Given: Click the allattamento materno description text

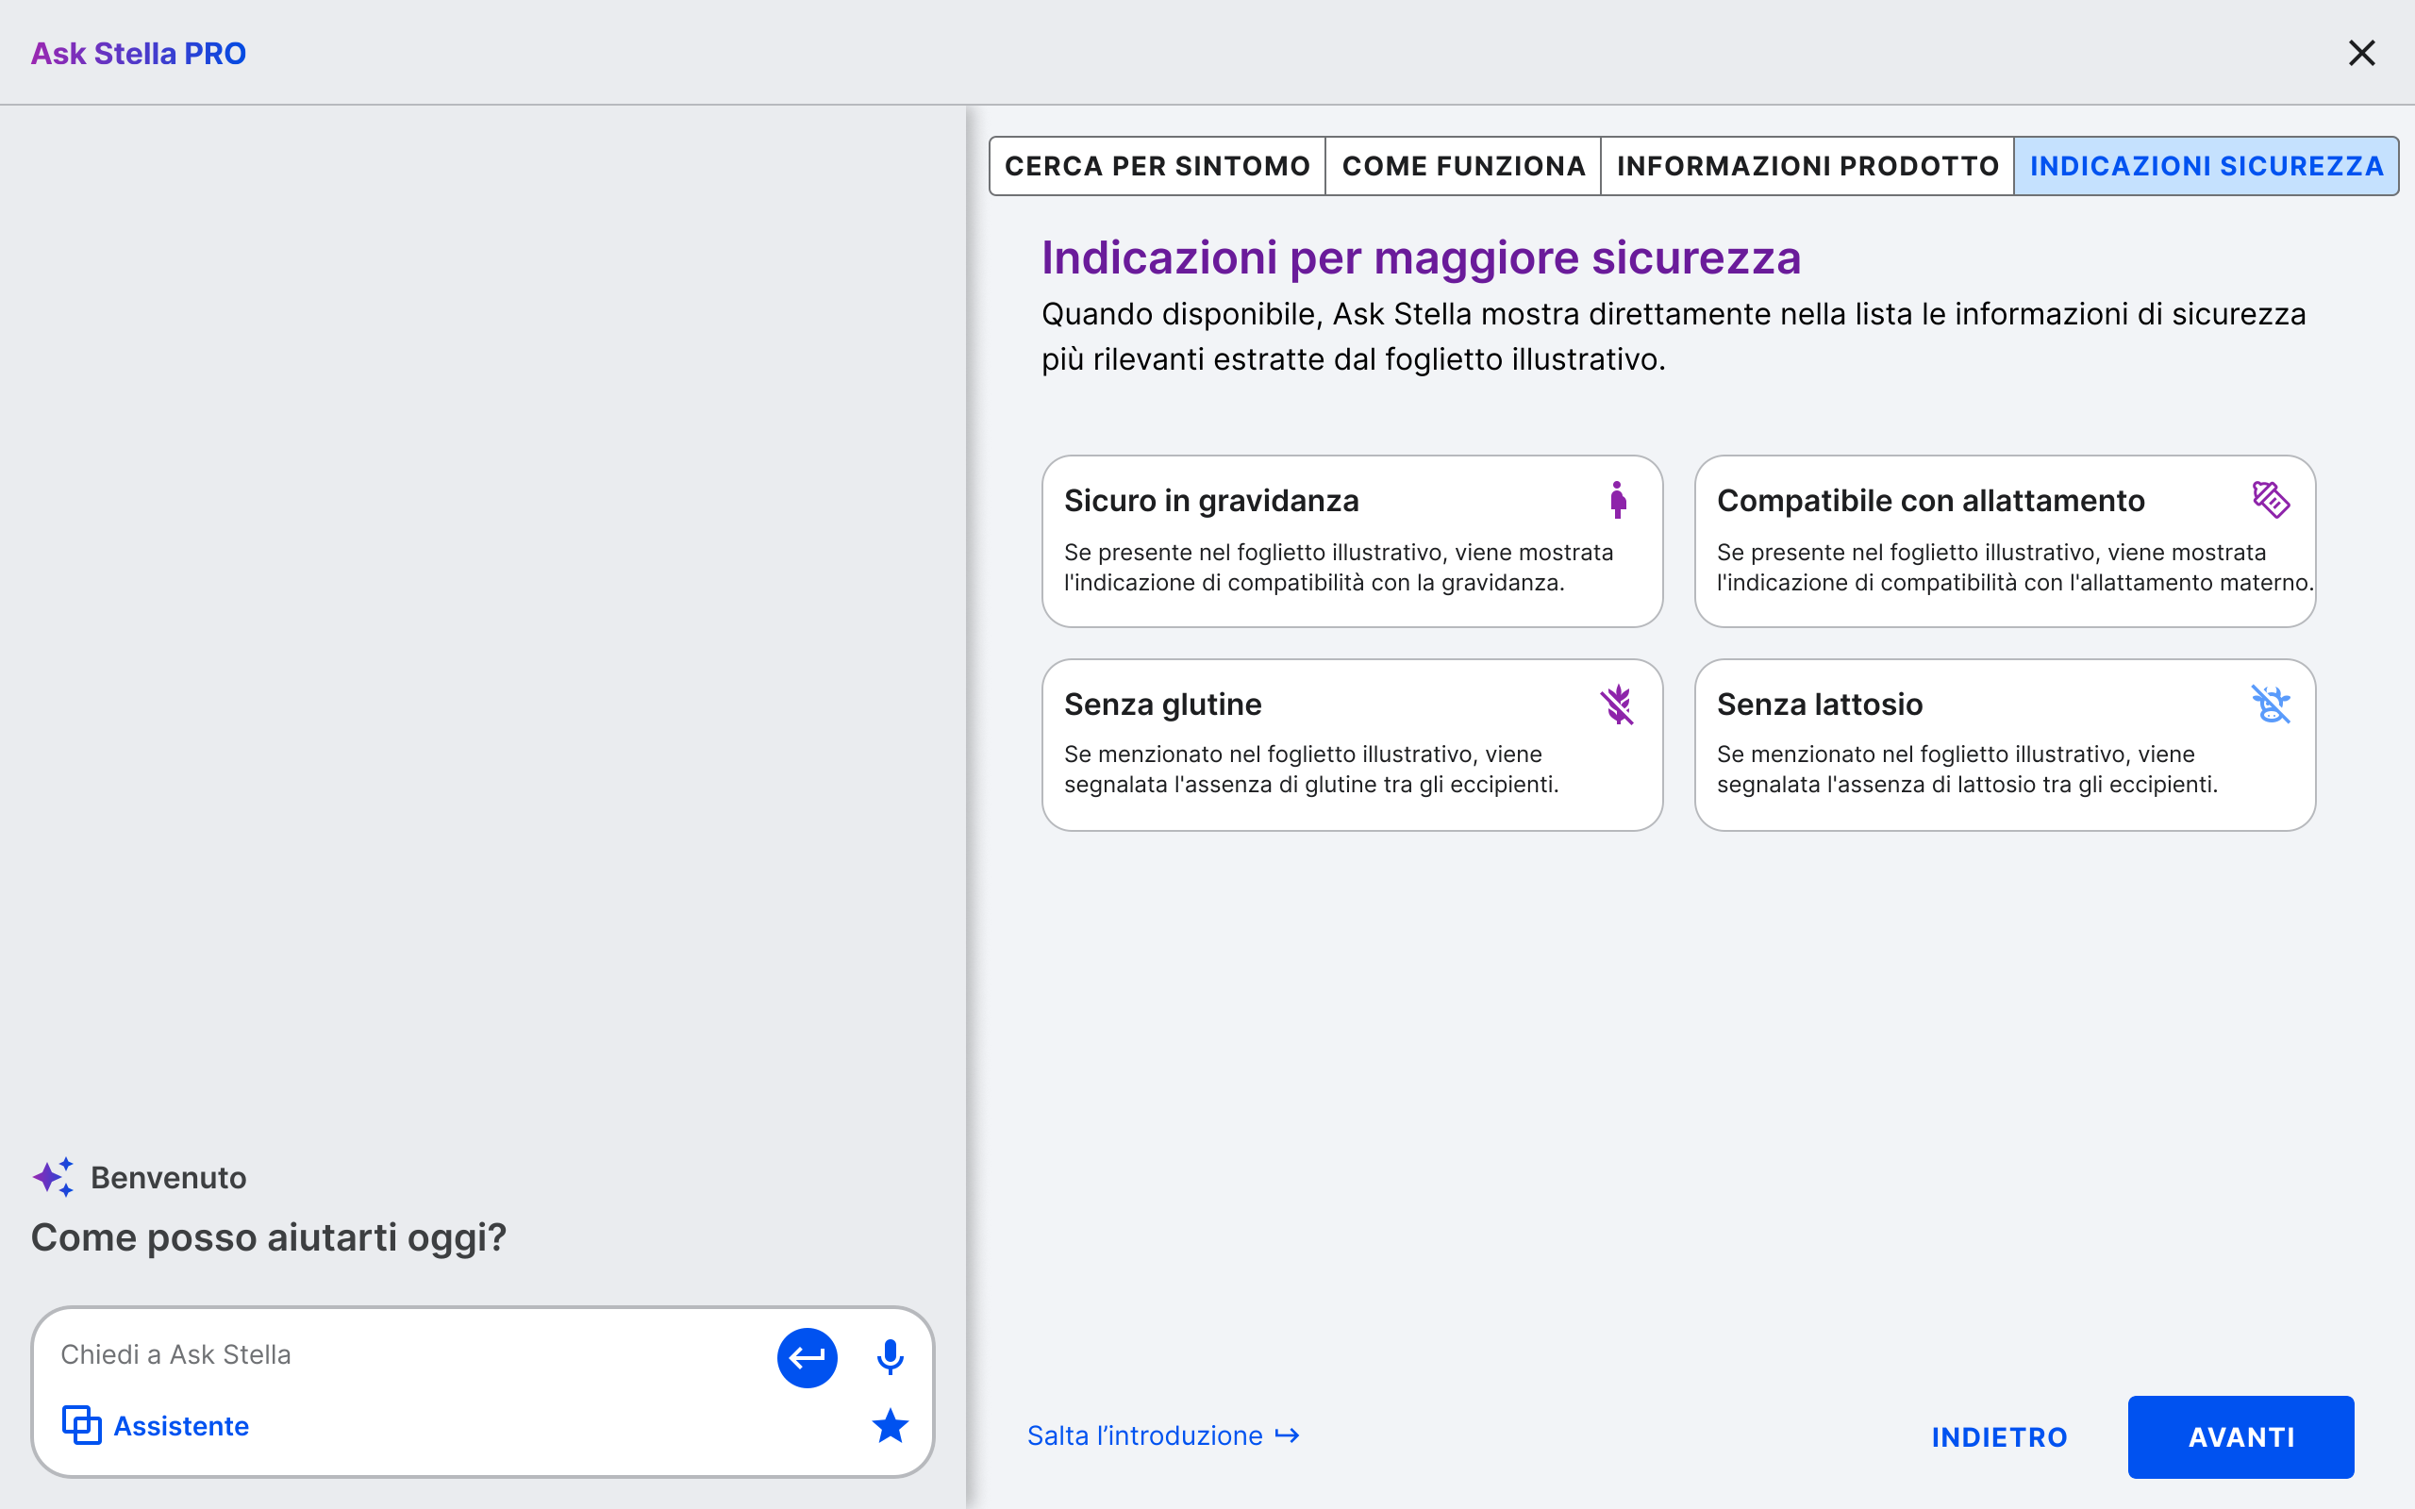Looking at the screenshot, I should point(2015,567).
